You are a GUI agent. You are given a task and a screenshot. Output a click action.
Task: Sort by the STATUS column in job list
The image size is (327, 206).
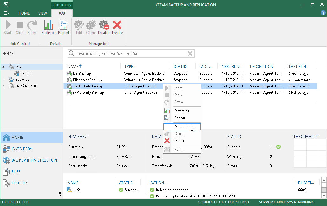[180, 66]
